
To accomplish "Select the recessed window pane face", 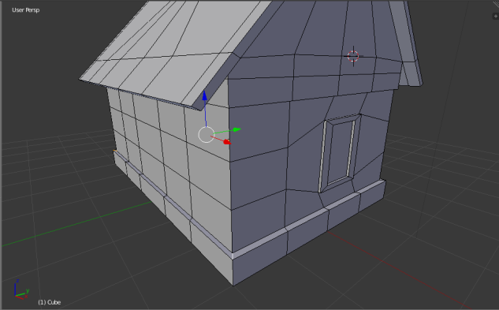I will [x=340, y=151].
